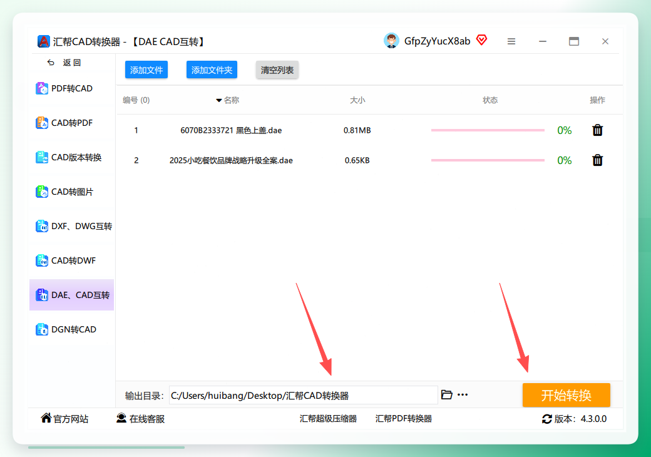
Task: Select the DXF、DWG互转 icon
Action: (42, 226)
